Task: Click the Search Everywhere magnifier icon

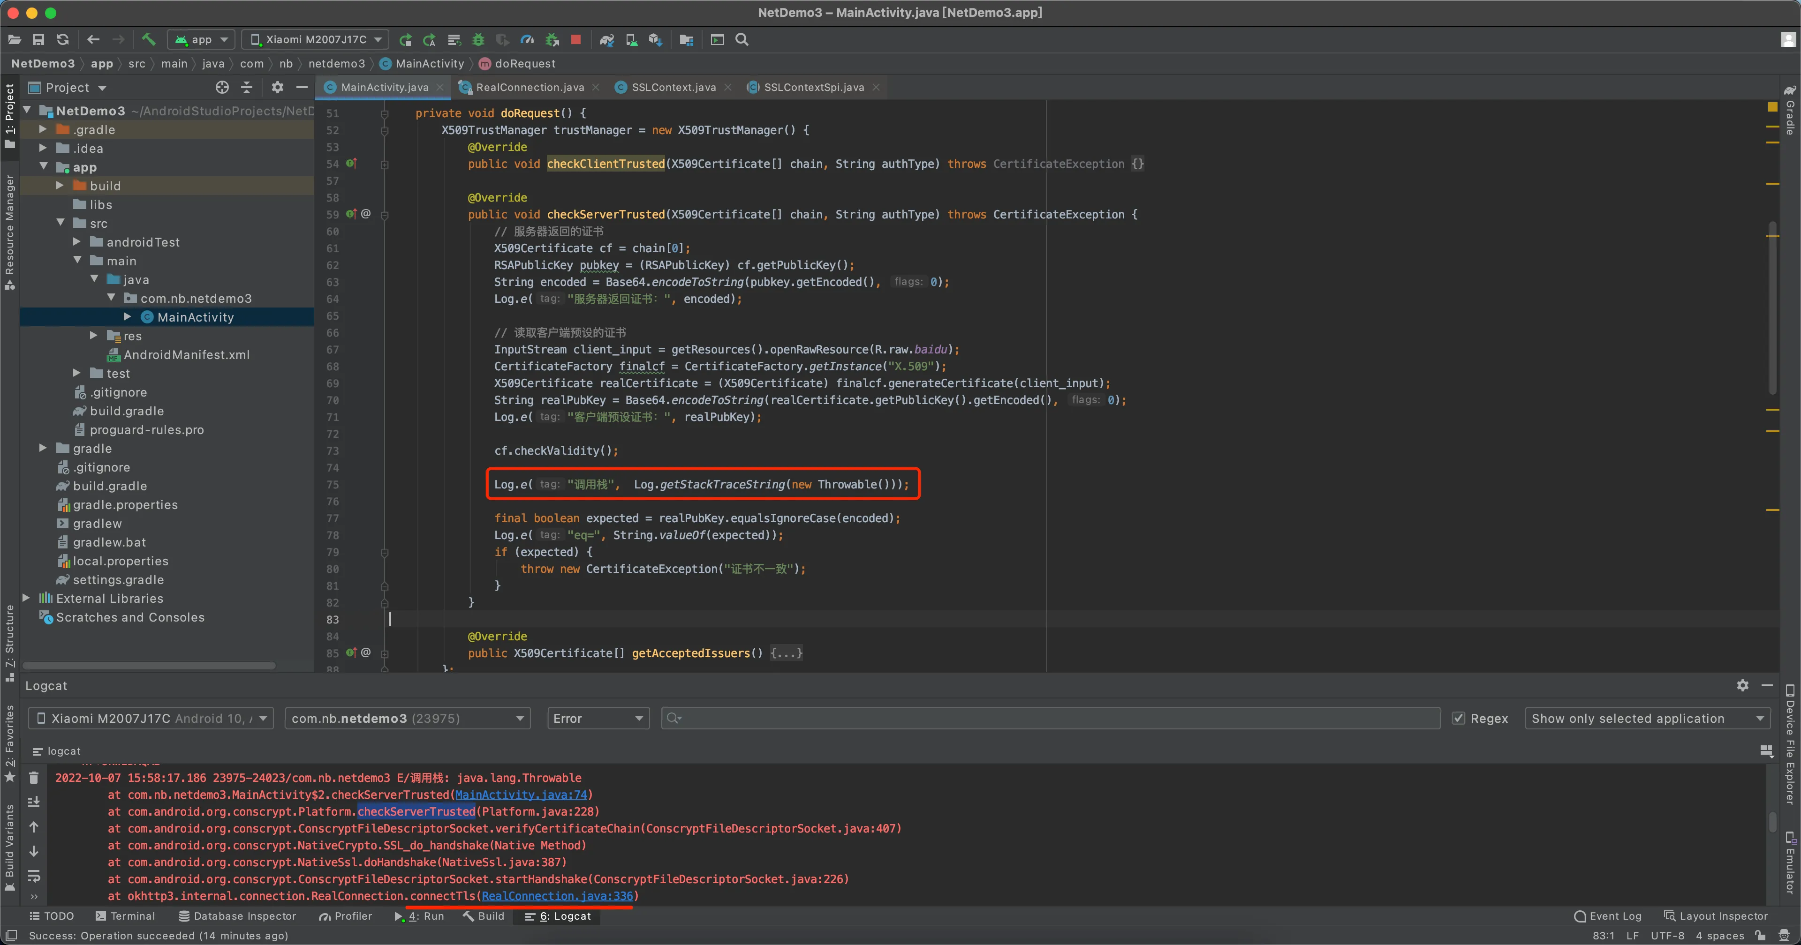Action: [742, 40]
